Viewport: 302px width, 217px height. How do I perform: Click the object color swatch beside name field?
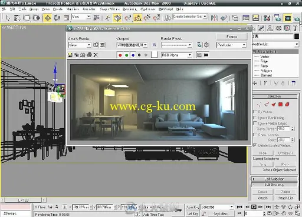click(x=297, y=36)
